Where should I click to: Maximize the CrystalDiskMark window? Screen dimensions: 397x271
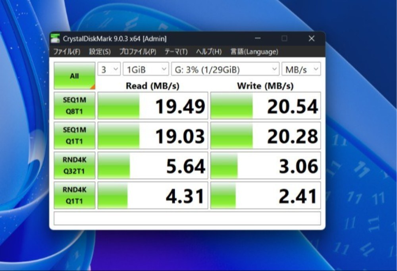click(284, 38)
